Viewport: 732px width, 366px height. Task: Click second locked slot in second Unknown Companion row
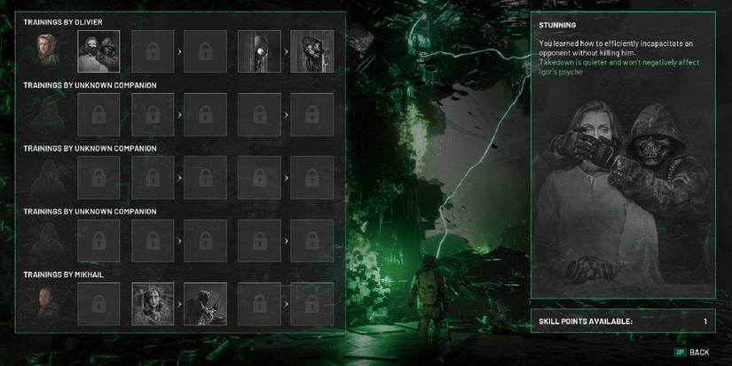[x=153, y=177]
